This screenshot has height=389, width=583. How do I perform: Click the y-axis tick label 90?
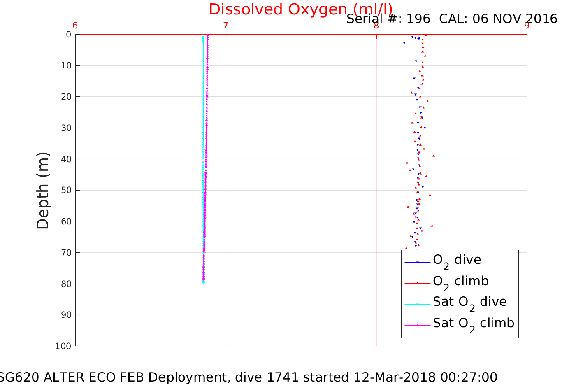pyautogui.click(x=66, y=315)
